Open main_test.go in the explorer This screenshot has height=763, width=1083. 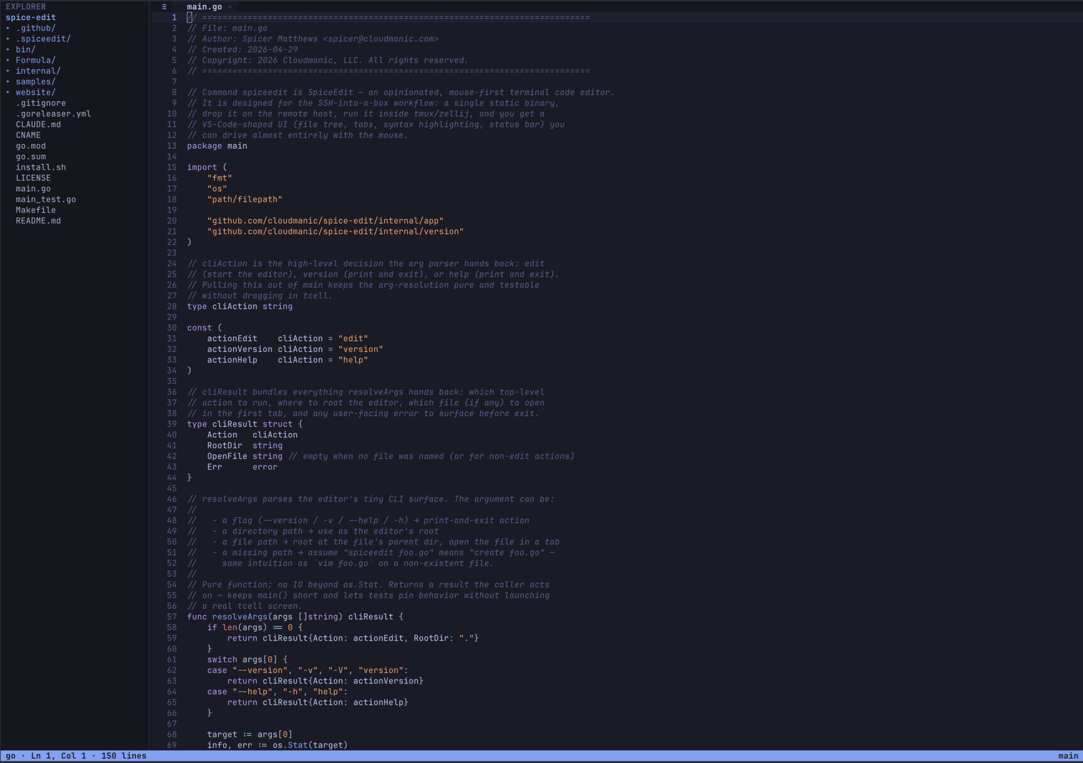45,199
